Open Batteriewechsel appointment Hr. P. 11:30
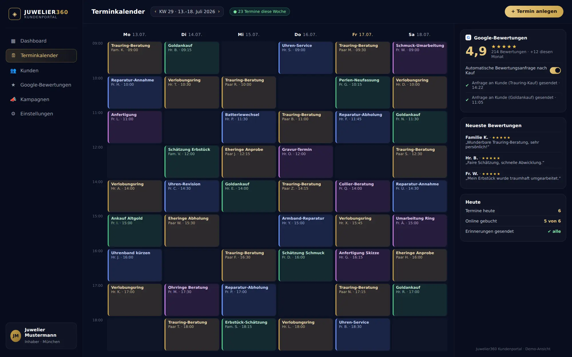The image size is (572, 357). [249, 127]
